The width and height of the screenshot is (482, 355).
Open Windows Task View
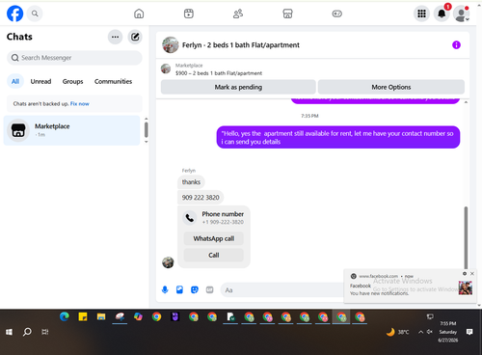tap(45, 332)
